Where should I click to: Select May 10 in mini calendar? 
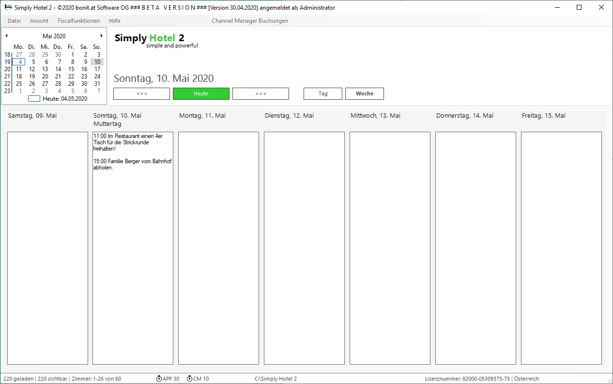click(97, 62)
